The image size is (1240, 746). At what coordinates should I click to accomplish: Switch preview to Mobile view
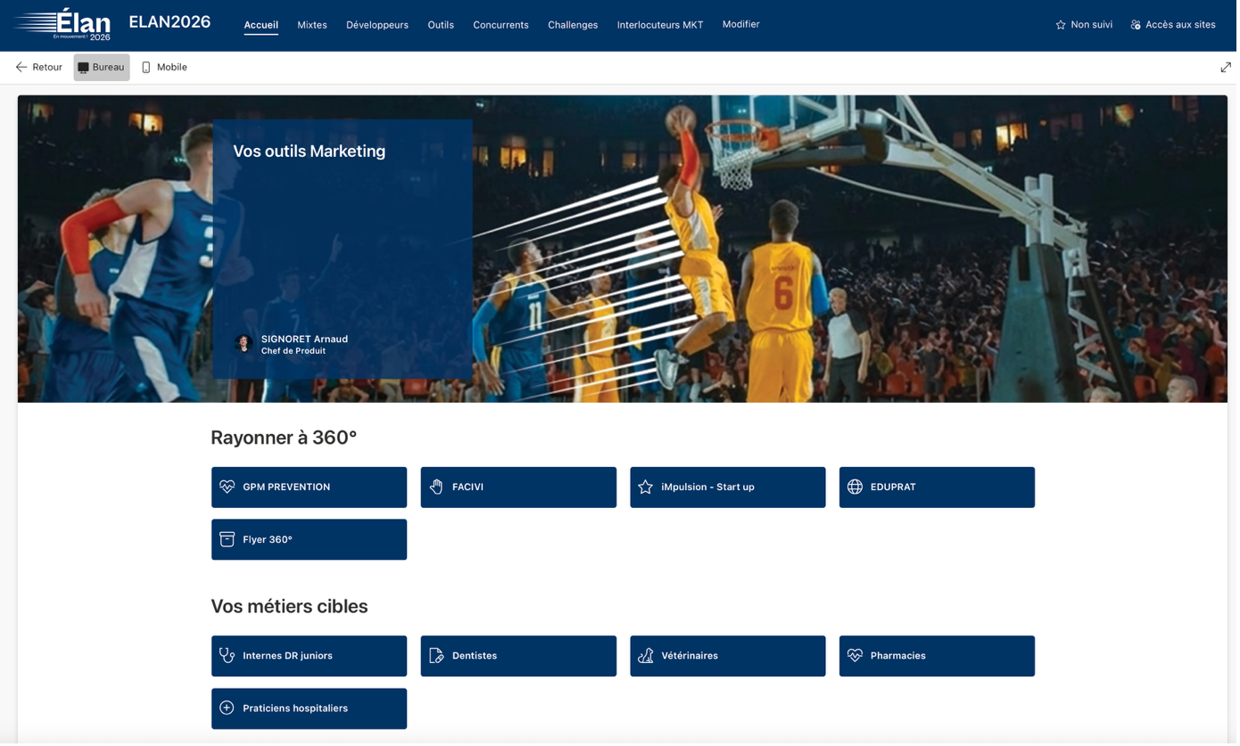click(x=165, y=67)
